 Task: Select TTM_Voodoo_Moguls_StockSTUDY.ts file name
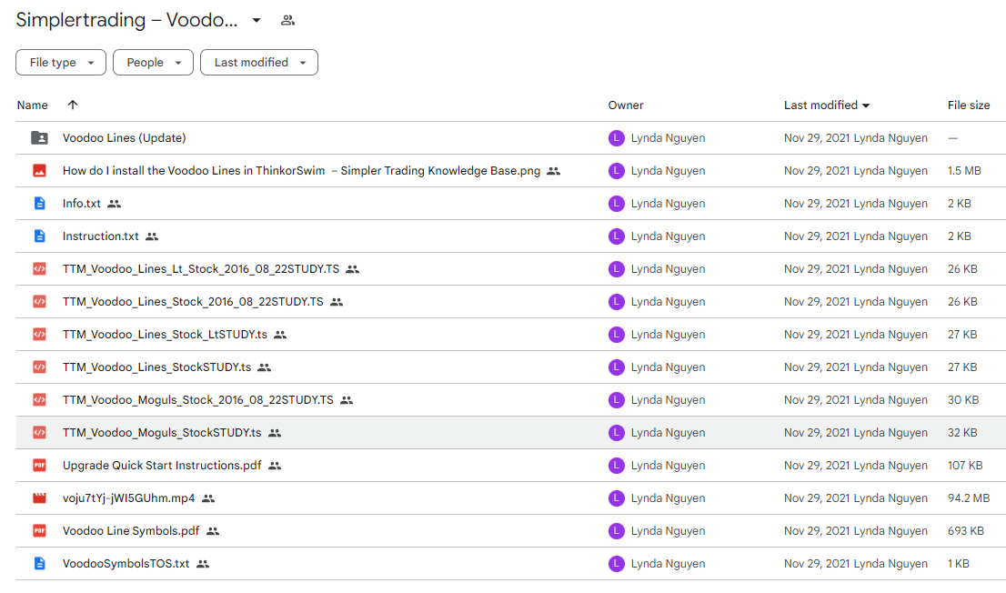coord(162,433)
